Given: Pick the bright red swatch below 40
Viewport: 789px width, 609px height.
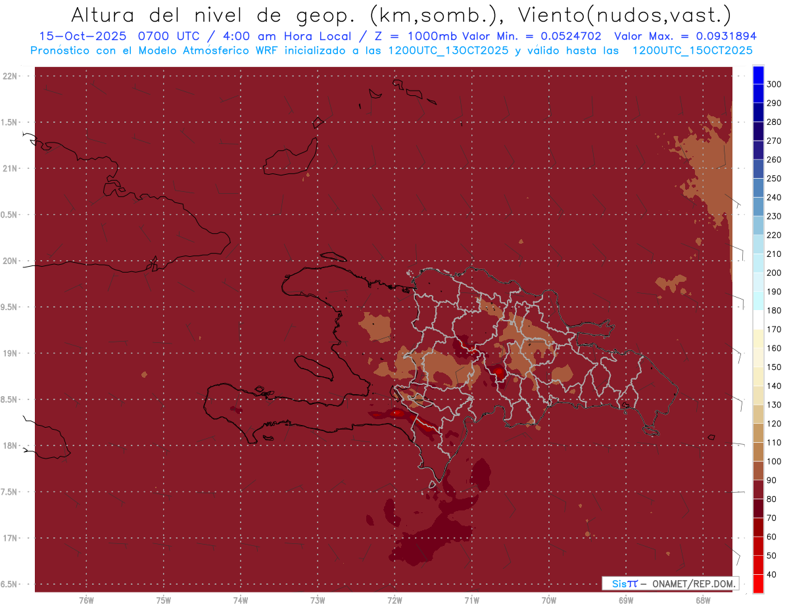Looking at the screenshot, I should click(757, 584).
